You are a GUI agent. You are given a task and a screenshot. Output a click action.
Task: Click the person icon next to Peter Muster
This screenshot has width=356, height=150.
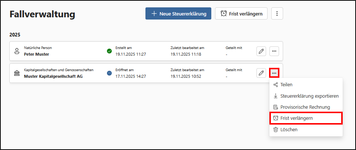click(17, 51)
